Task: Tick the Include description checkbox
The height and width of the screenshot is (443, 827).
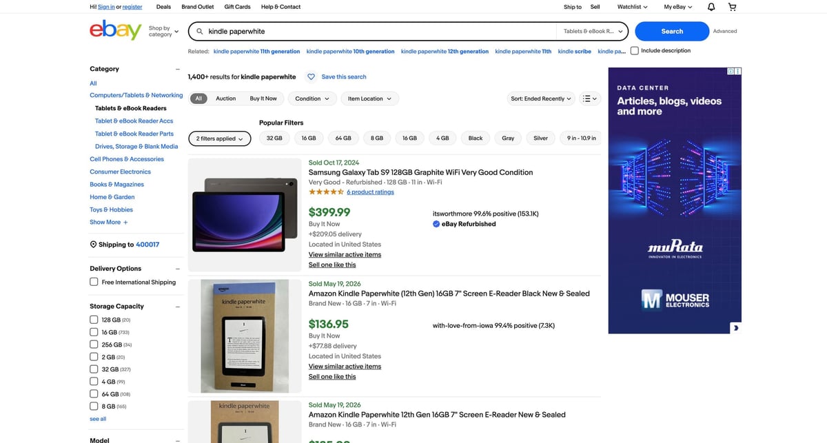Action: (x=635, y=50)
